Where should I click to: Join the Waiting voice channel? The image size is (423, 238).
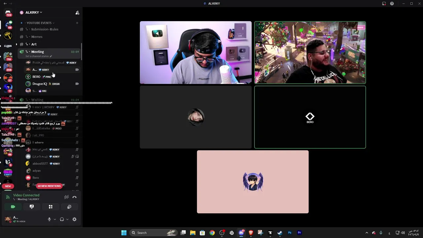tap(49, 99)
